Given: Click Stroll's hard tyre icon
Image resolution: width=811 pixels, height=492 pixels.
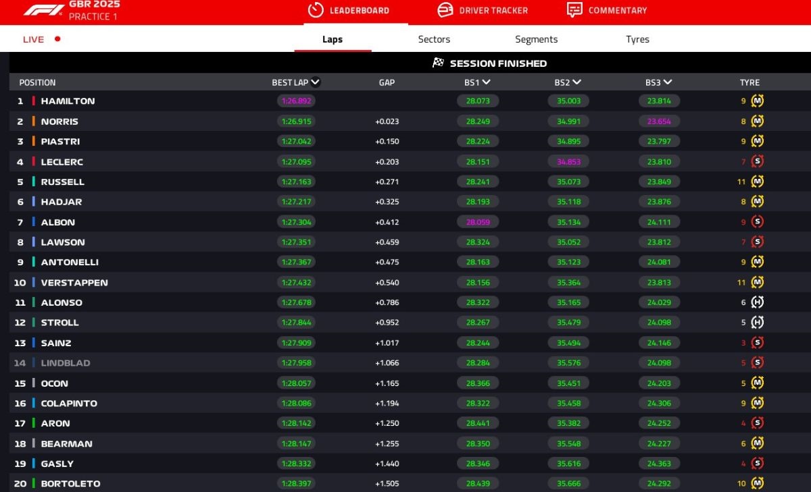Looking at the screenshot, I should pos(758,323).
